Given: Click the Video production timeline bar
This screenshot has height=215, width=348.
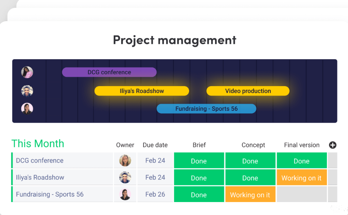Looking at the screenshot, I should point(248,91).
